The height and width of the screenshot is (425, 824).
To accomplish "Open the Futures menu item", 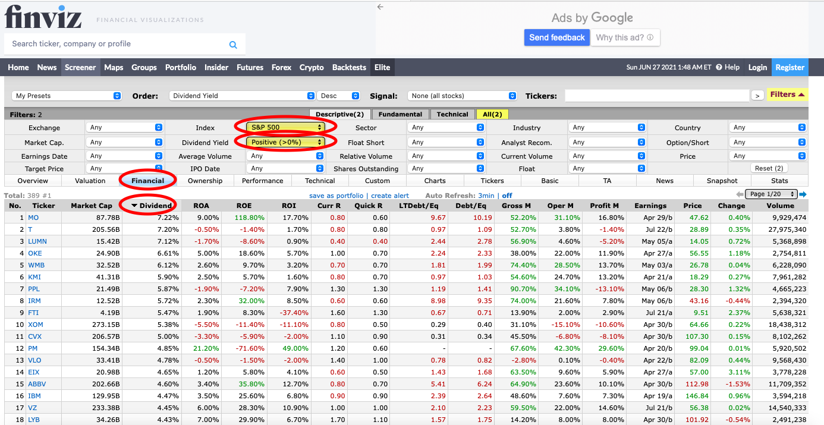I will 250,67.
